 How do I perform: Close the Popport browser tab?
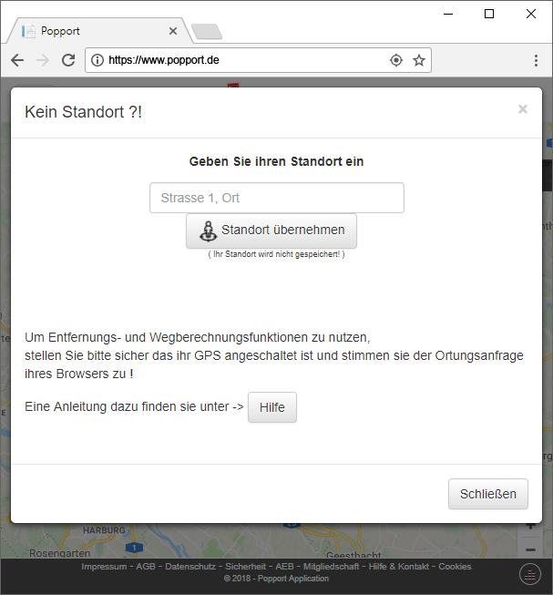(x=173, y=31)
